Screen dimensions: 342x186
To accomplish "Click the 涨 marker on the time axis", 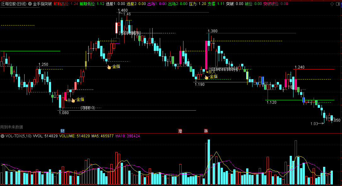I will (206, 131).
